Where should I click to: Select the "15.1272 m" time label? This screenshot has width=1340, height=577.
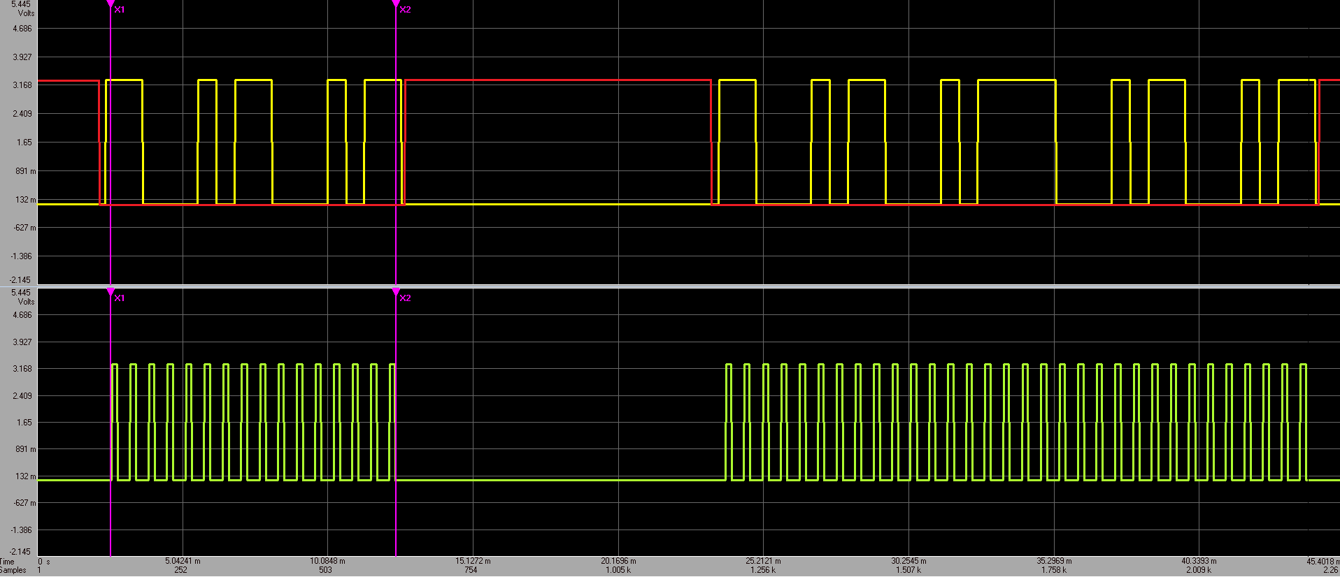(x=473, y=561)
